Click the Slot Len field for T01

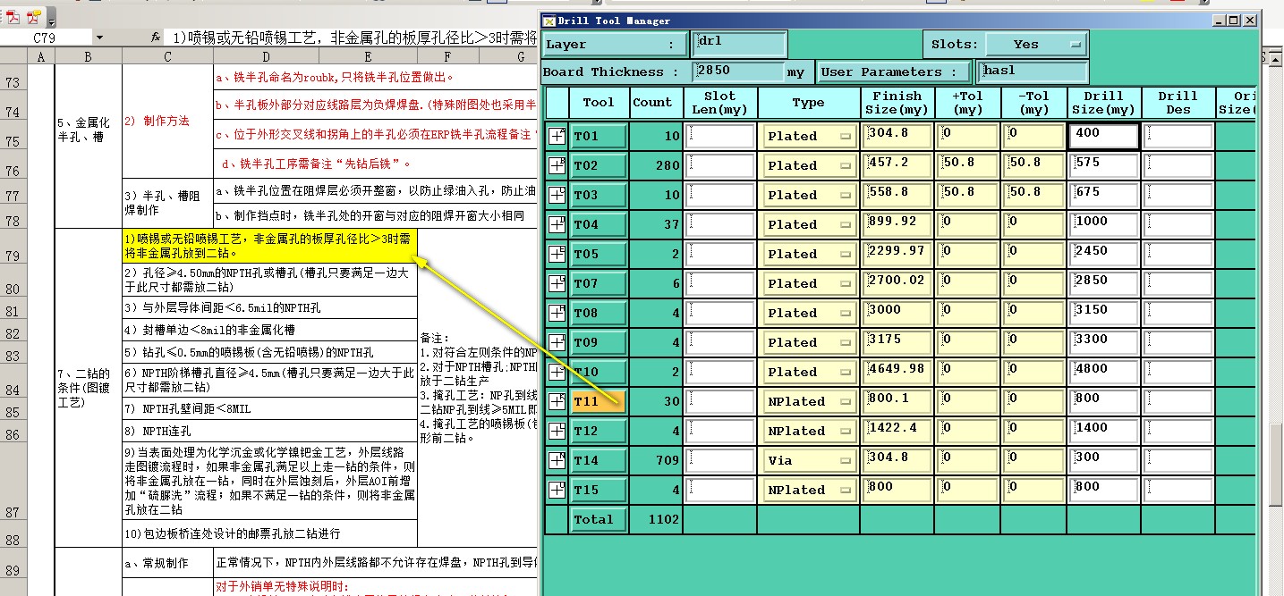tap(720, 137)
